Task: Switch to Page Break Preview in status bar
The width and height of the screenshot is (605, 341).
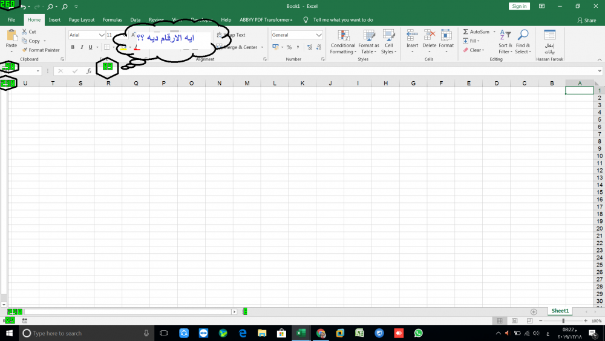Action: tap(529, 320)
